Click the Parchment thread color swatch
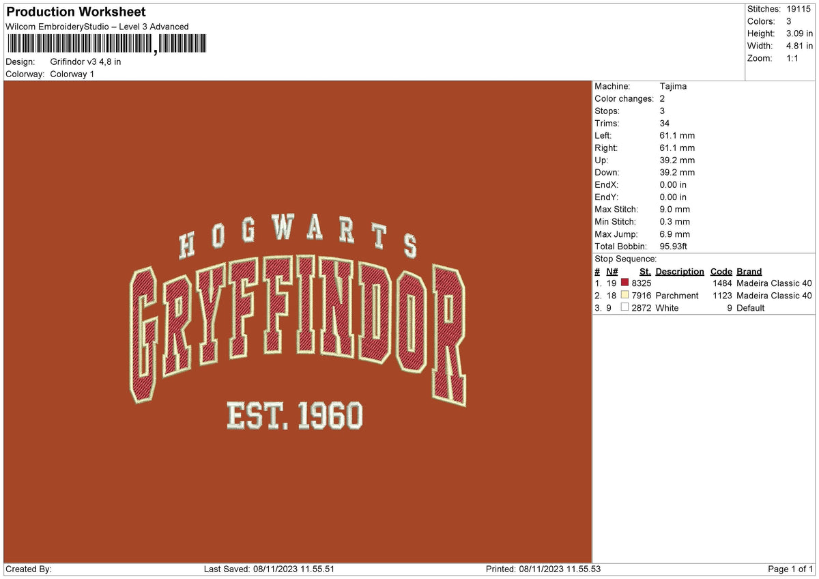Screen dimensions: 819x579 (624, 295)
